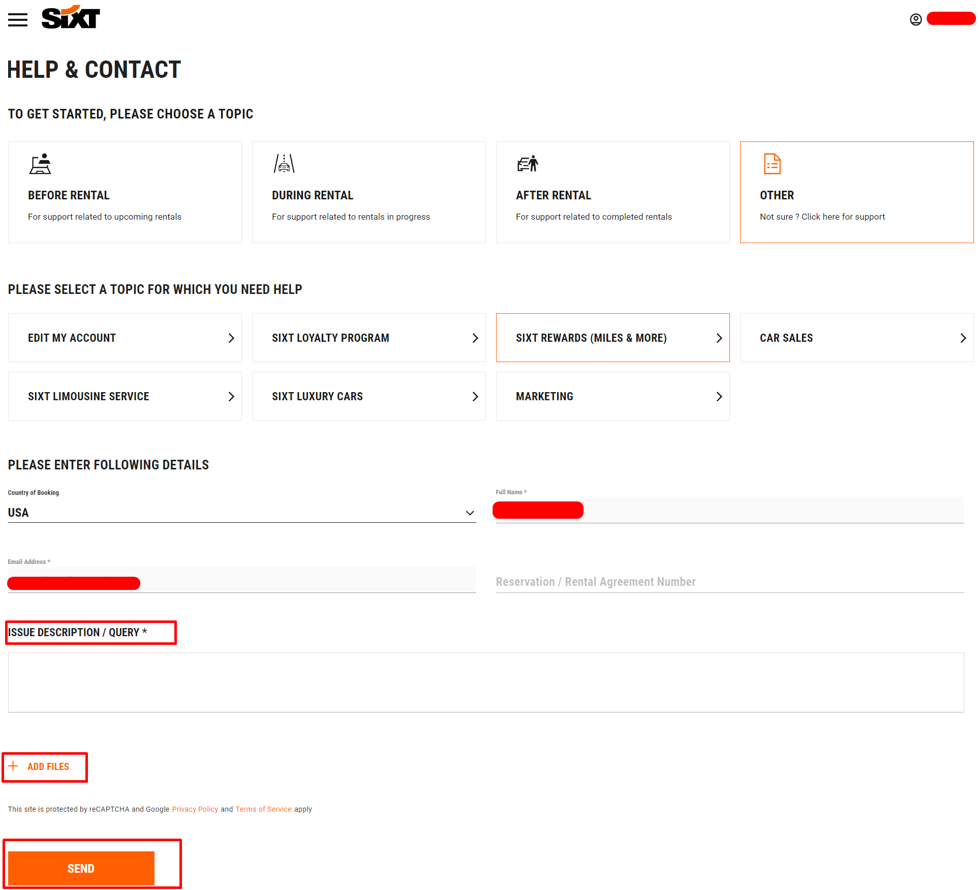Open the hamburger navigation menu
The image size is (979, 890).
[18, 19]
